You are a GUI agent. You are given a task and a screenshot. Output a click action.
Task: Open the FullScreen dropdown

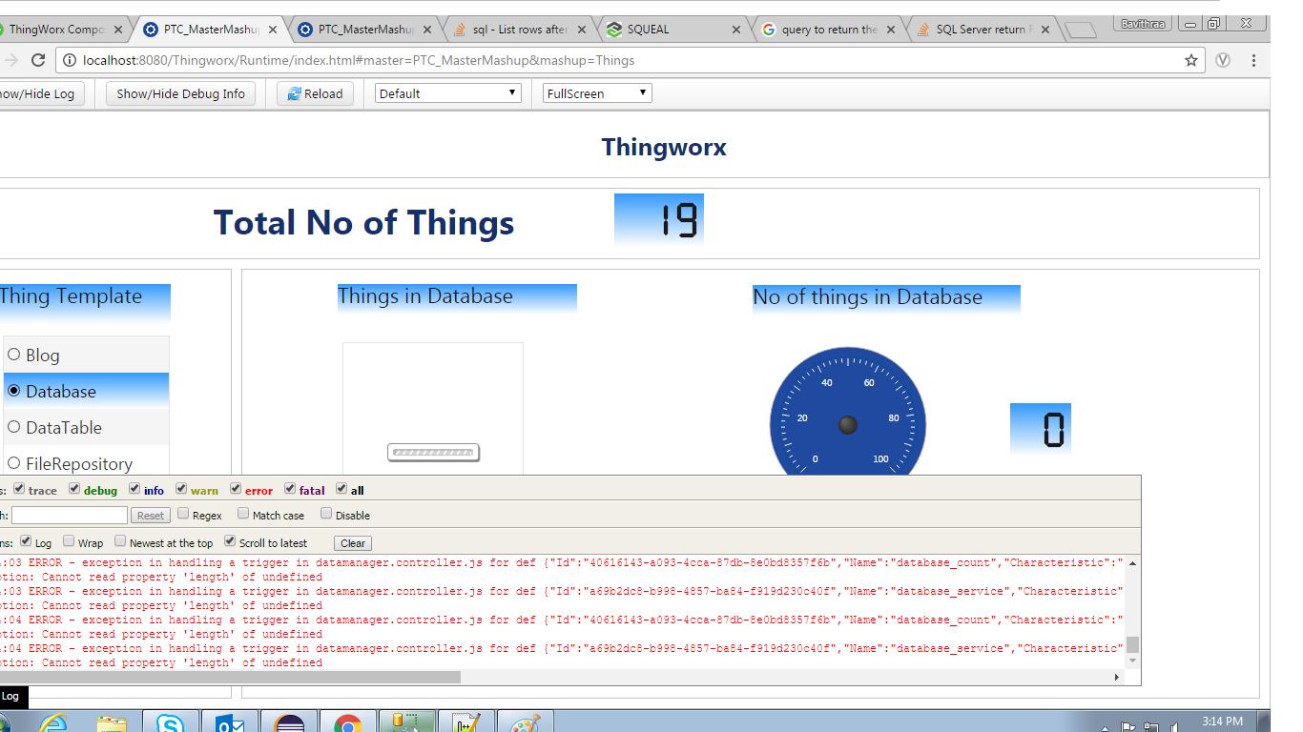pyautogui.click(x=597, y=93)
